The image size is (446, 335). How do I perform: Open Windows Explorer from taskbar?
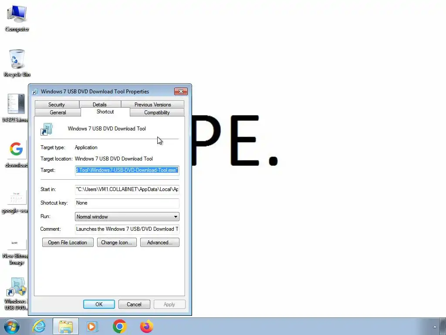66,326
